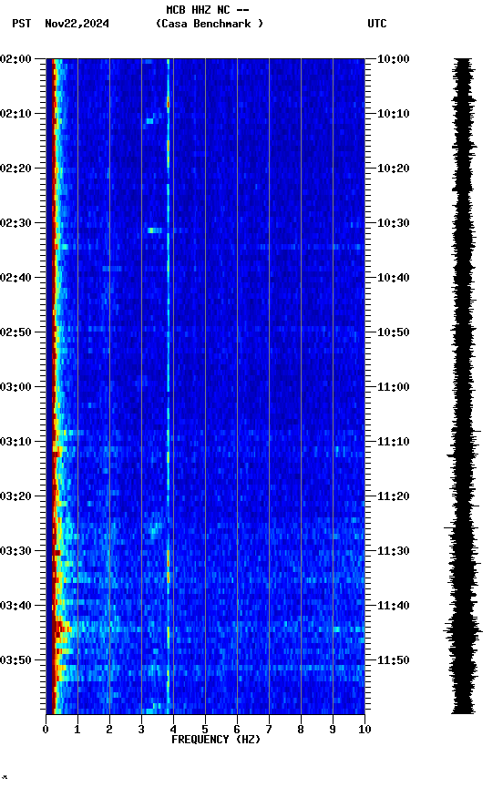
Task: Click the 2 Hz frequency axis label
Action: [109, 730]
